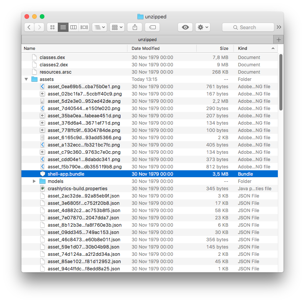Select the unzipped tab

(x=147, y=40)
